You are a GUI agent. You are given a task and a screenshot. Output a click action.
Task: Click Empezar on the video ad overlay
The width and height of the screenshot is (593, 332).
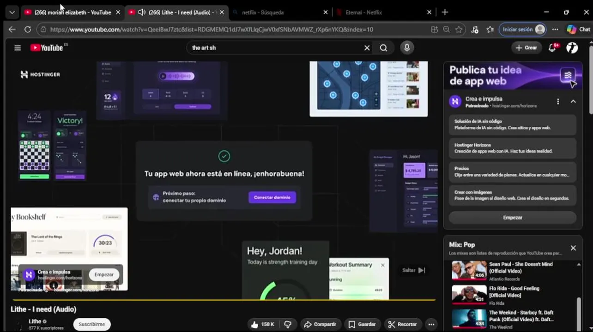pyautogui.click(x=104, y=274)
